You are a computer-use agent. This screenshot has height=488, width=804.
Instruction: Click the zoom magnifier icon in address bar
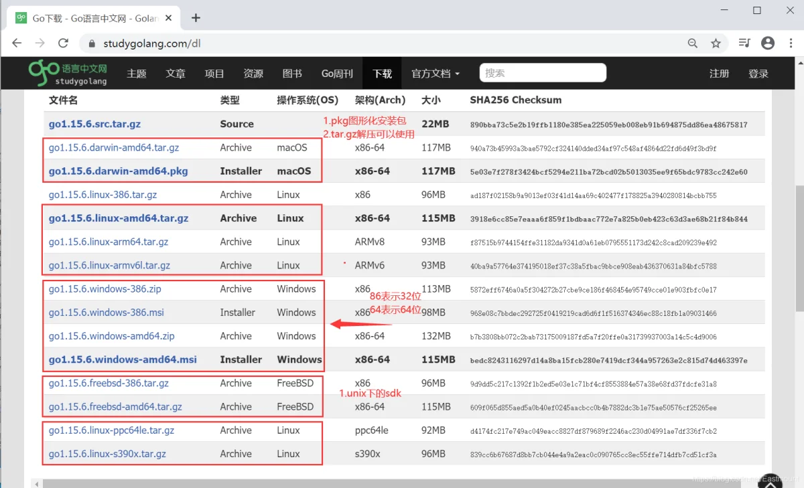click(x=693, y=44)
